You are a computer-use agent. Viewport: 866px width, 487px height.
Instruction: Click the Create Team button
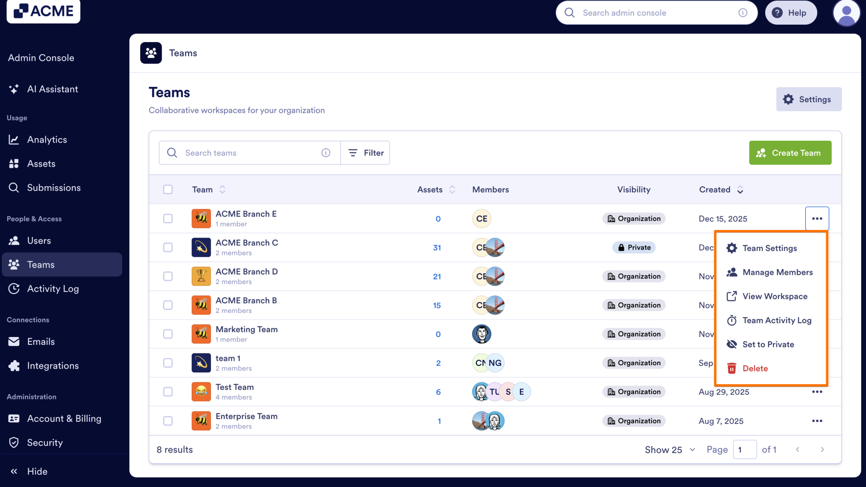(790, 153)
